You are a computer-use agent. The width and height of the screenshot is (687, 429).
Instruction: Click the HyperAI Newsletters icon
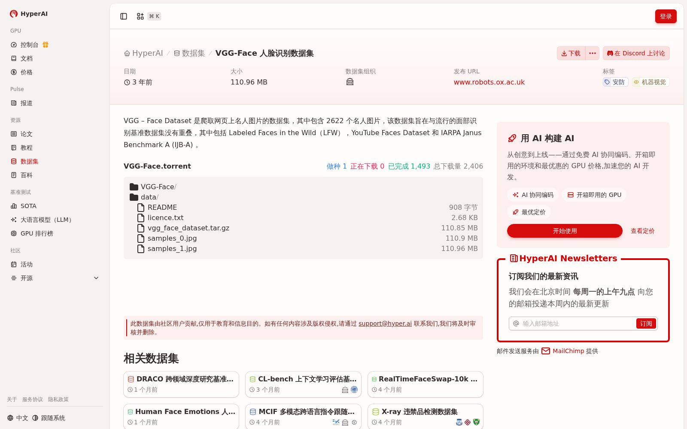pyautogui.click(x=514, y=258)
